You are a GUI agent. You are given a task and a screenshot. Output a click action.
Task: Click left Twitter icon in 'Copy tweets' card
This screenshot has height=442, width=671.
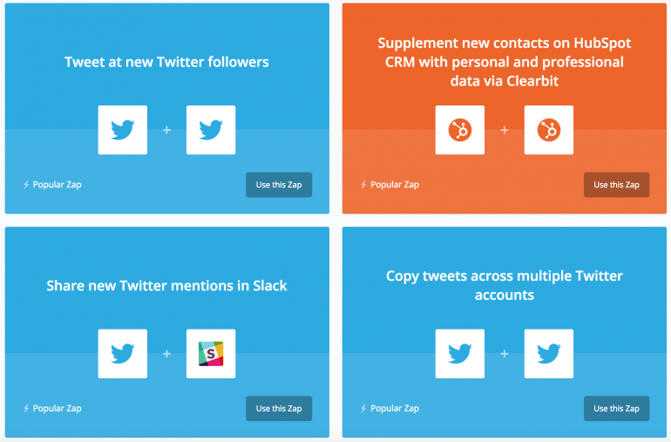point(459,353)
